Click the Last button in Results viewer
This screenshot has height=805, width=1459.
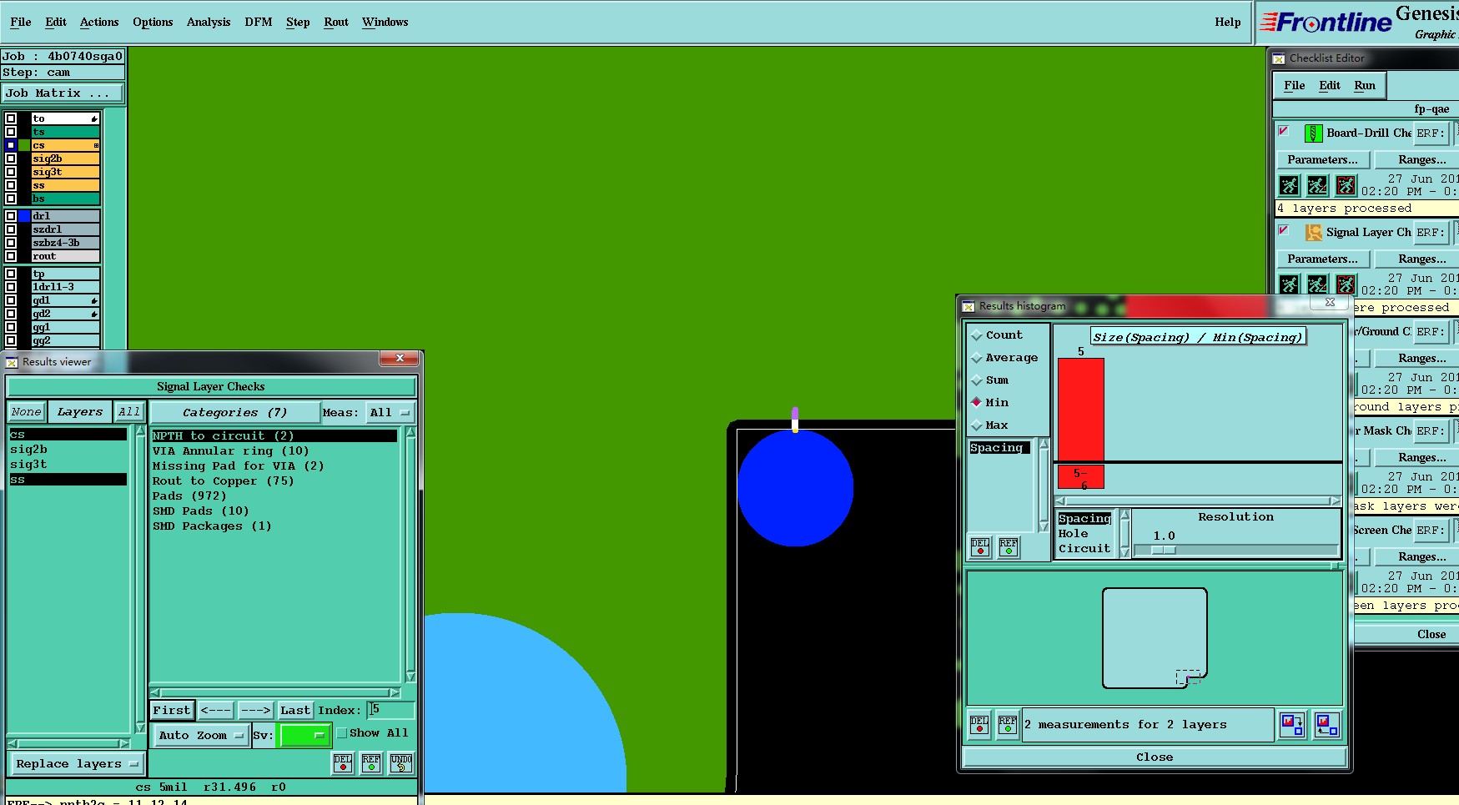(295, 711)
